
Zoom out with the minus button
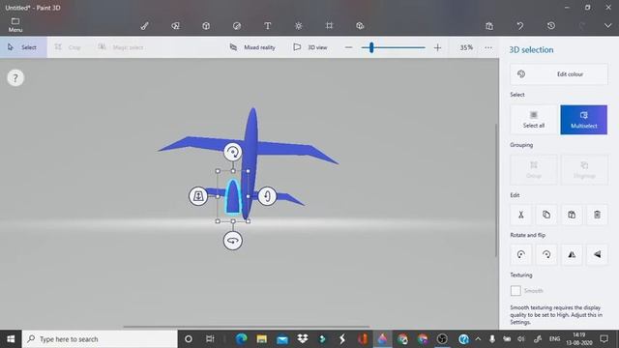pyautogui.click(x=348, y=47)
